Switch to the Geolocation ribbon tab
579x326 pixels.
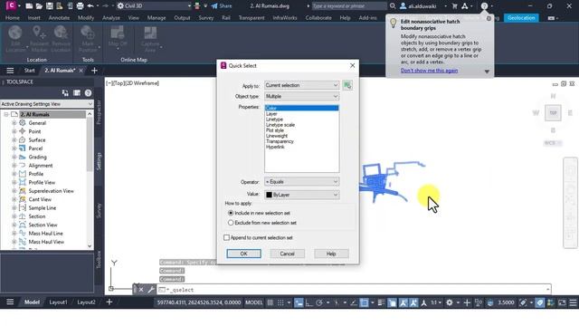[x=521, y=18]
